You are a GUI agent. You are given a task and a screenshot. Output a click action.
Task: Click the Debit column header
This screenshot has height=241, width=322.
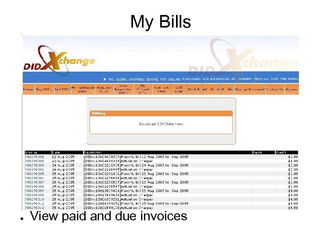[x=264, y=152]
